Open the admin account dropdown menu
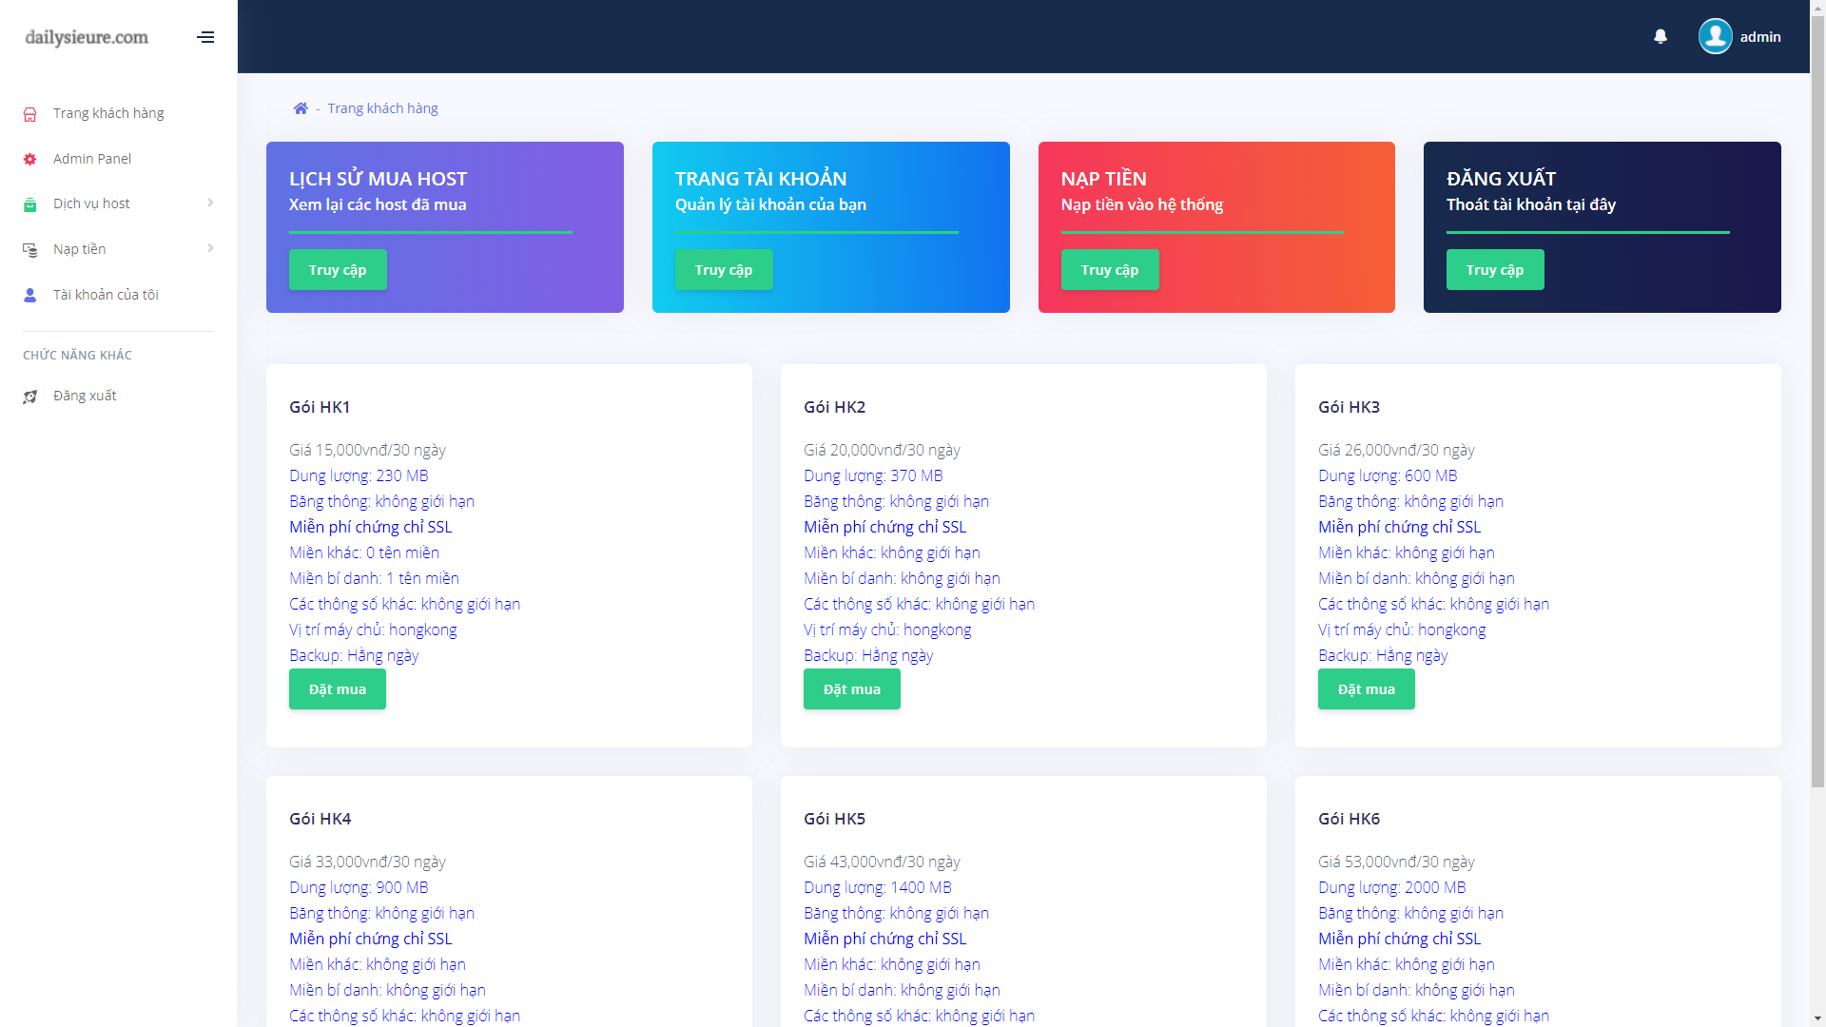Screen dimensions: 1826x1027 [1759, 37]
